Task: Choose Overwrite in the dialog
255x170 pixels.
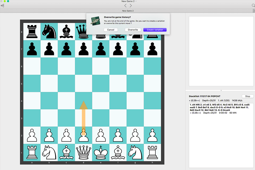Action: 133,30
